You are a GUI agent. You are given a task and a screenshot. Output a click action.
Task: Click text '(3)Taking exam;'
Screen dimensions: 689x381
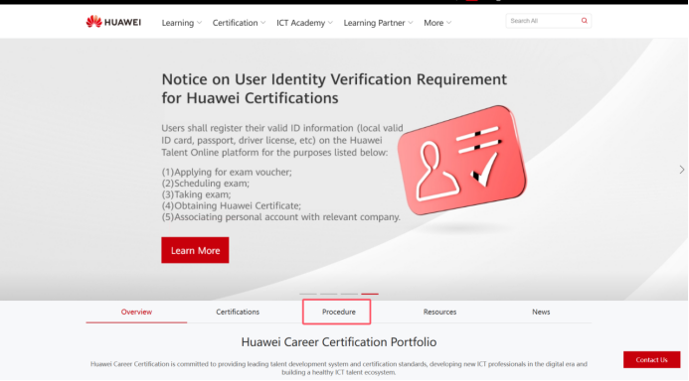tap(196, 194)
